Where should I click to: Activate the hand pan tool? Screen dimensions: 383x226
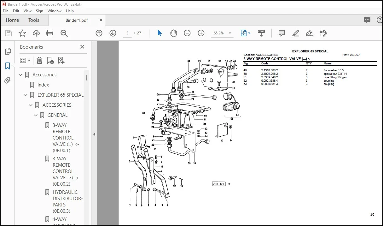pos(173,33)
